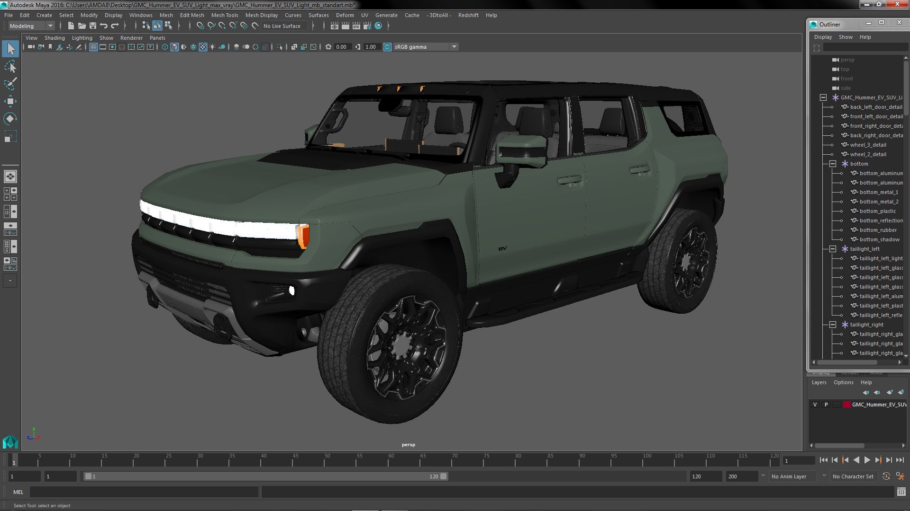
Task: Enable snap to grids
Action: click(200, 26)
